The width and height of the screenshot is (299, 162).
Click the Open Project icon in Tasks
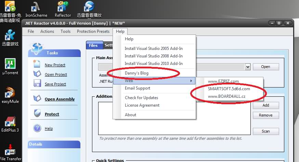(37, 73)
